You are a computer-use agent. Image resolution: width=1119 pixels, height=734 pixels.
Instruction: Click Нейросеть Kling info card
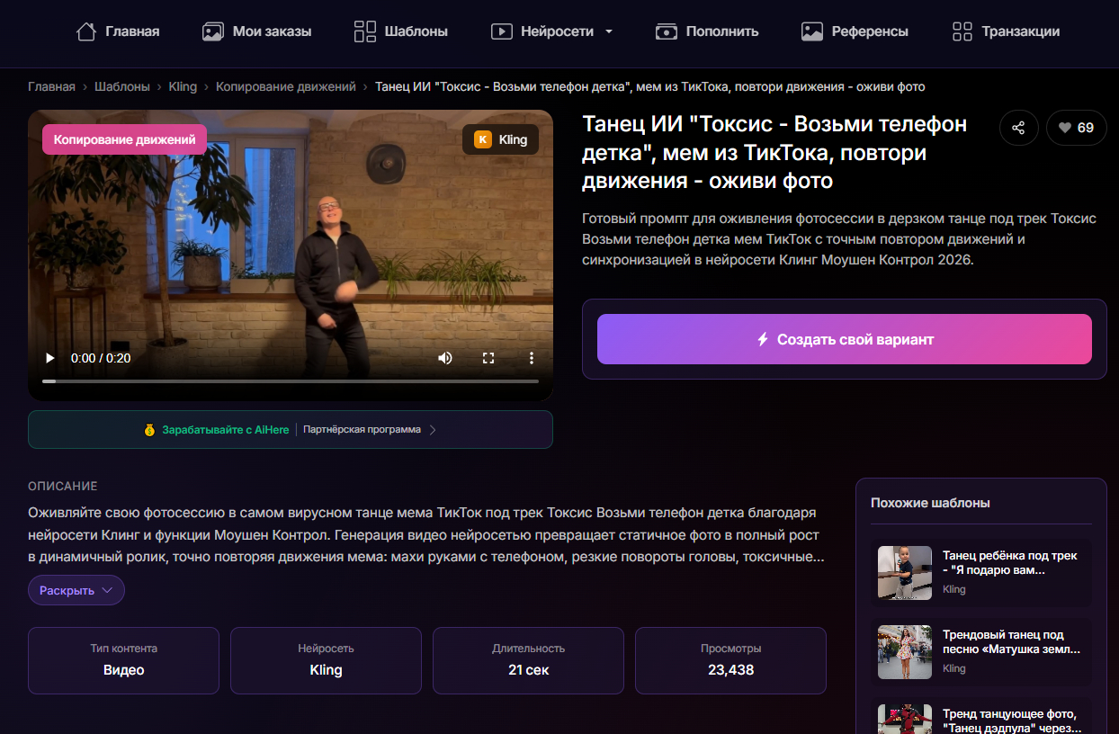tap(326, 660)
